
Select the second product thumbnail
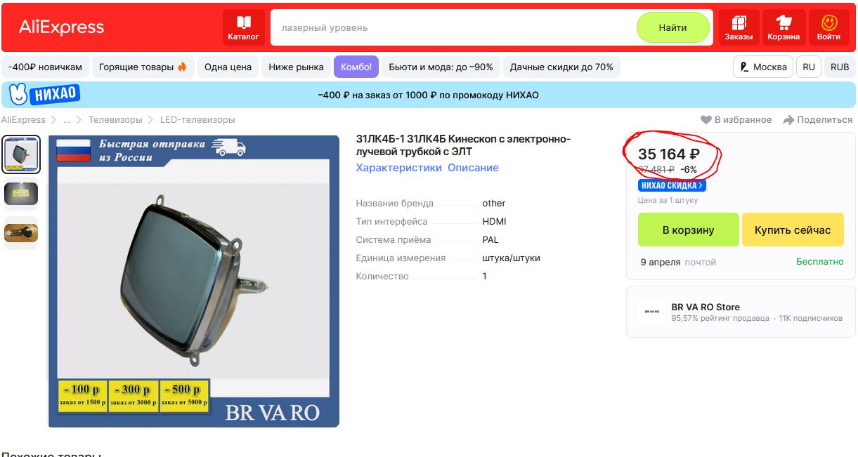[x=21, y=194]
